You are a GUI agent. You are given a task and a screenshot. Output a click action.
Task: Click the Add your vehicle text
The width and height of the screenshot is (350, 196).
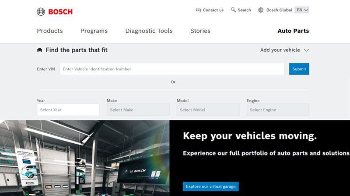click(280, 50)
